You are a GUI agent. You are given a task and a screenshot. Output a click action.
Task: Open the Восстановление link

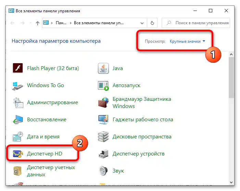[x=47, y=120]
